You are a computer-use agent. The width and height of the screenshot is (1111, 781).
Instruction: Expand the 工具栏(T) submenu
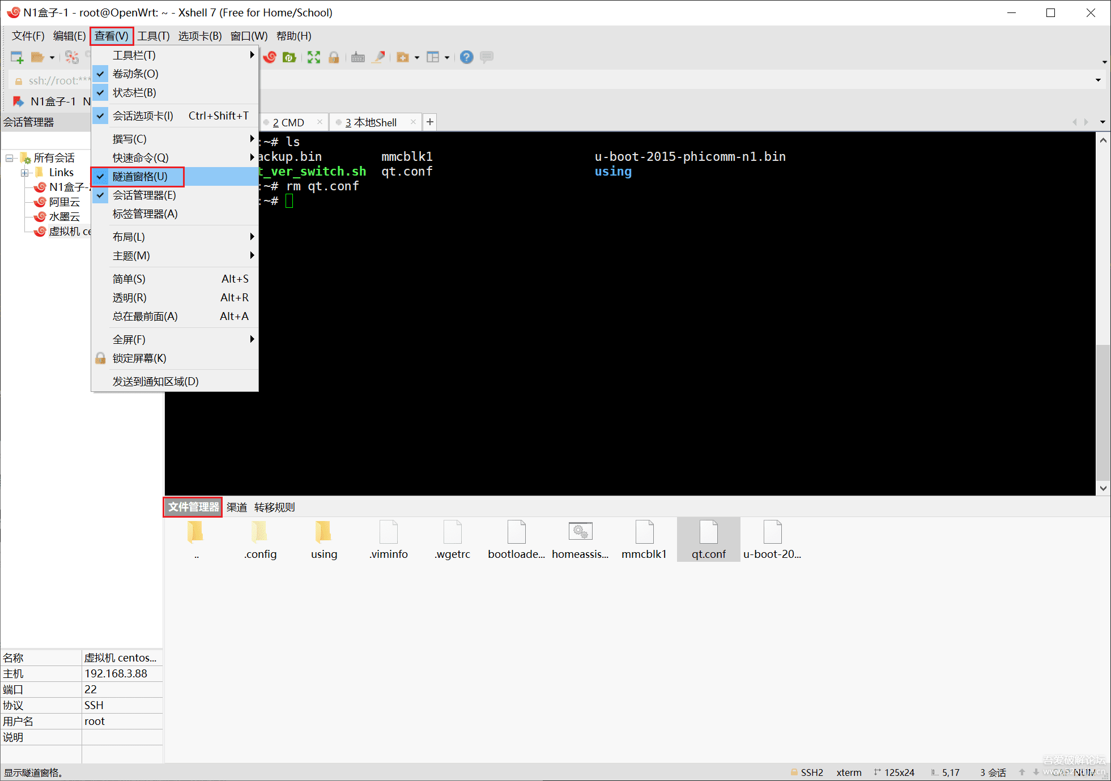(x=174, y=55)
